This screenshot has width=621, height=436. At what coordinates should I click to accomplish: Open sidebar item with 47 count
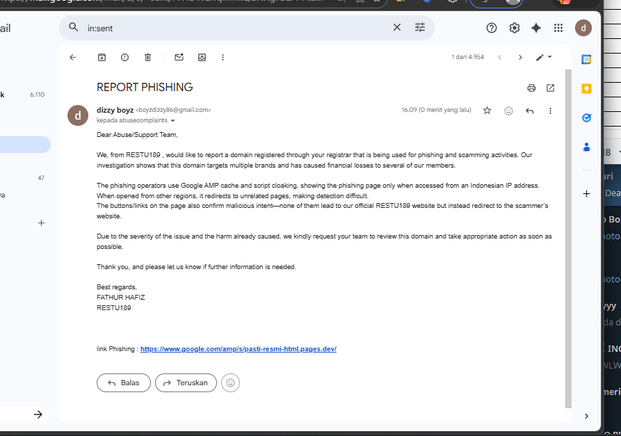tap(23, 178)
